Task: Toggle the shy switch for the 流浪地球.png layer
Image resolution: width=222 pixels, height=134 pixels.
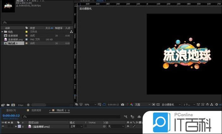Action: [128, 126]
